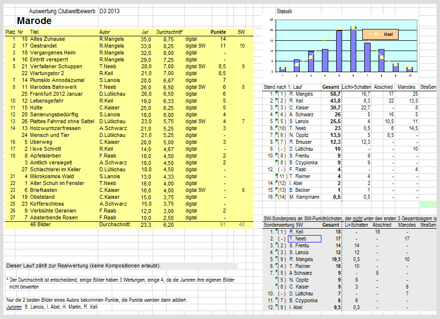Select the tallest bar in the chart
The height and width of the screenshot is (319, 440).
pos(353,49)
